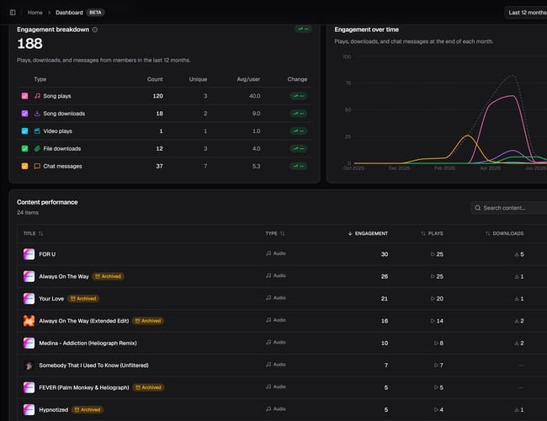The image size is (547, 421).
Task: Click the Song downloads download icon
Action: tap(37, 114)
